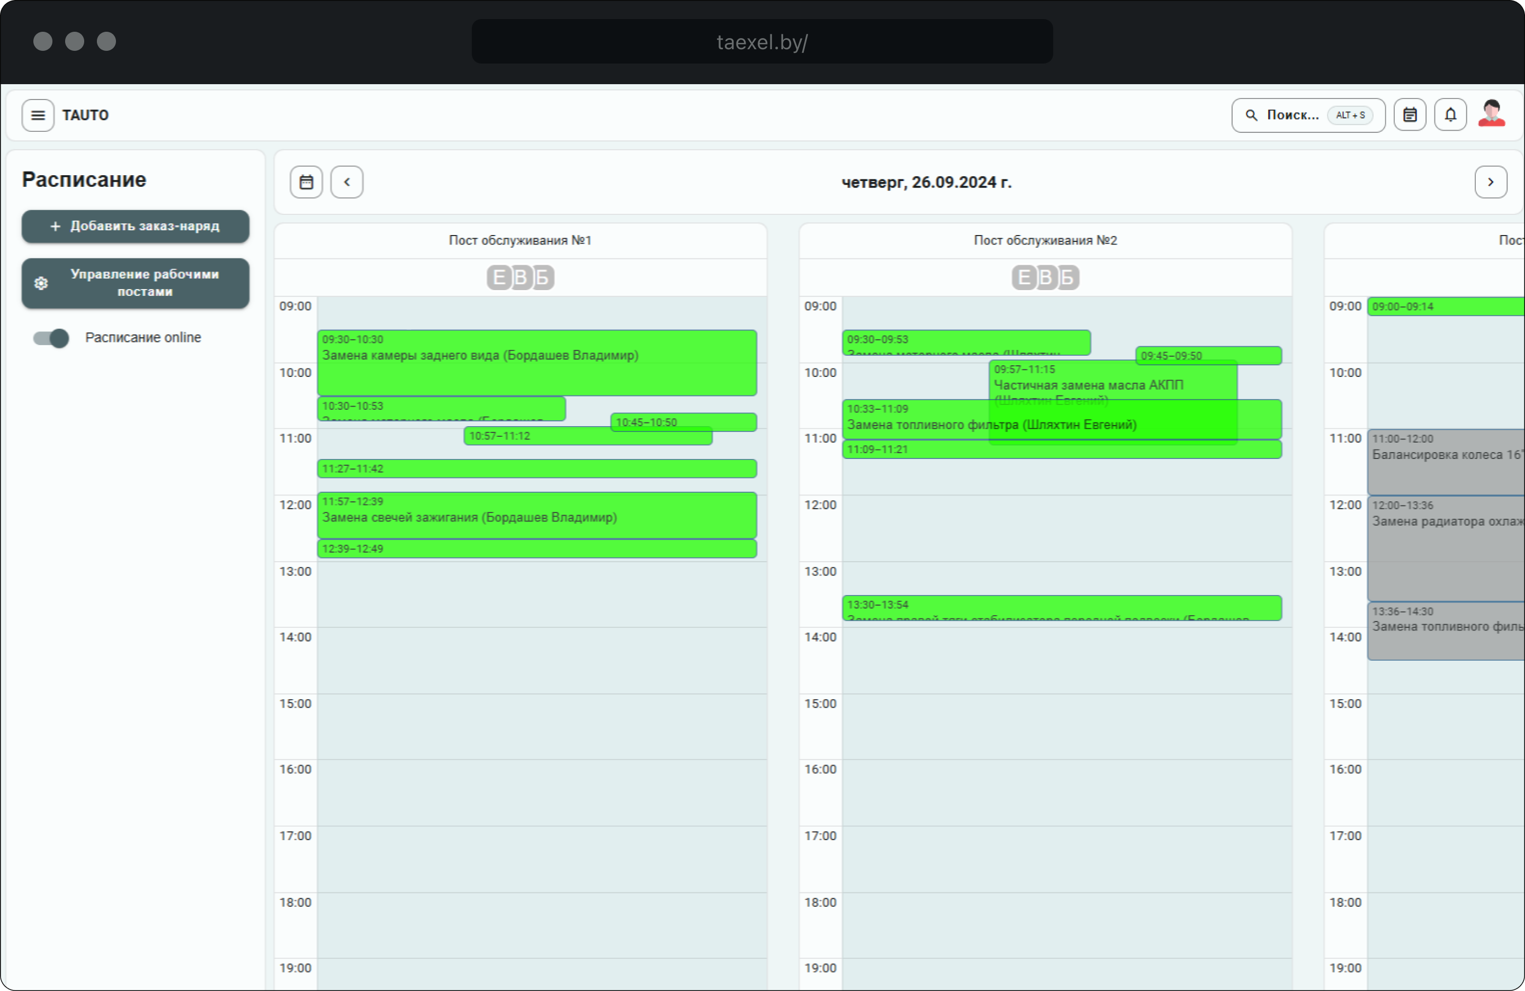The height and width of the screenshot is (991, 1525).
Task: Click the gear icon on manage posts button
Action: point(41,283)
